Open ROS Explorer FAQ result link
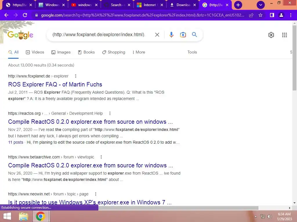Screen dimensions: 297x222 pyautogui.click(x=55, y=84)
